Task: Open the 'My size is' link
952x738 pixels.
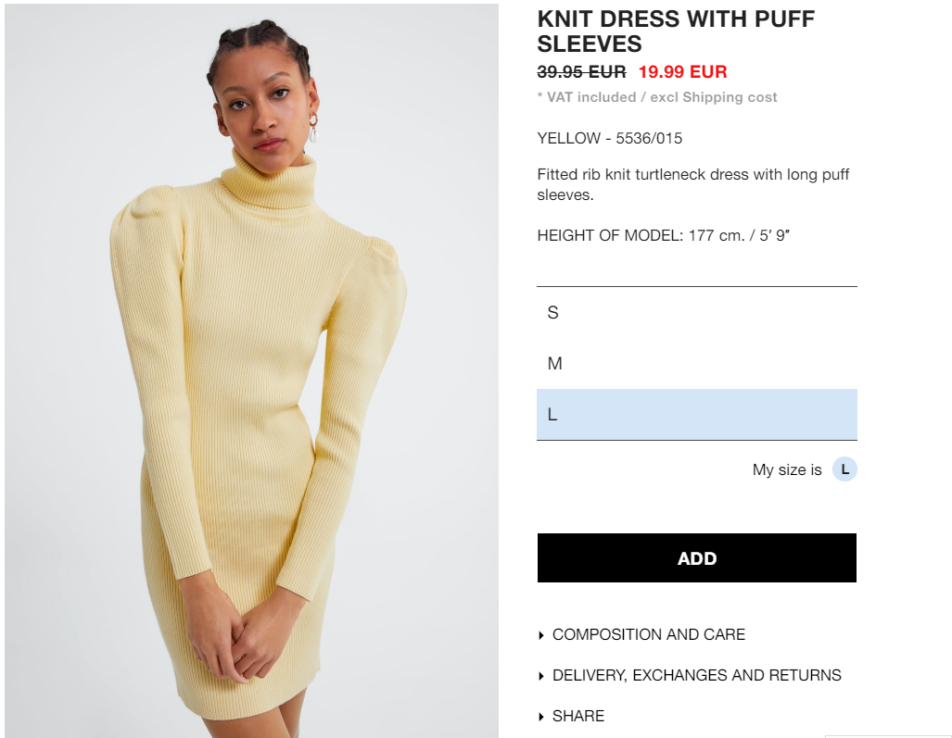Action: point(787,470)
